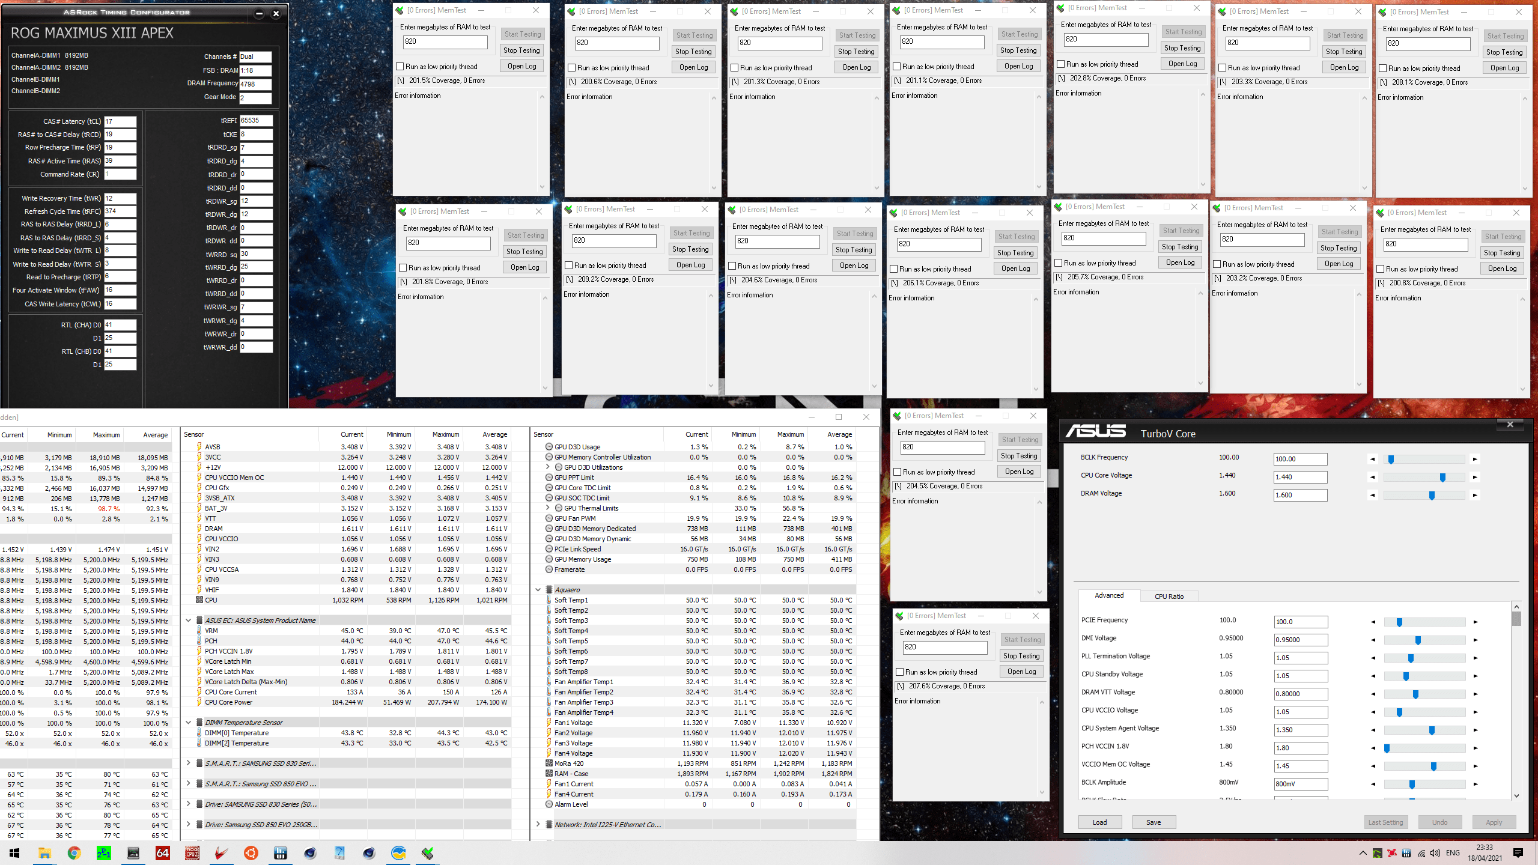Adjust the BCLK Frequency slider
Viewport: 1538px width, 865px height.
[x=1391, y=459]
